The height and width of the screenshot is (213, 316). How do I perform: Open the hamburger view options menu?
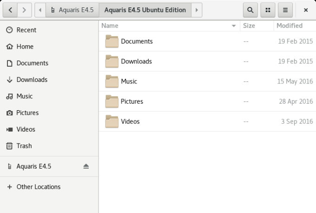tap(285, 10)
